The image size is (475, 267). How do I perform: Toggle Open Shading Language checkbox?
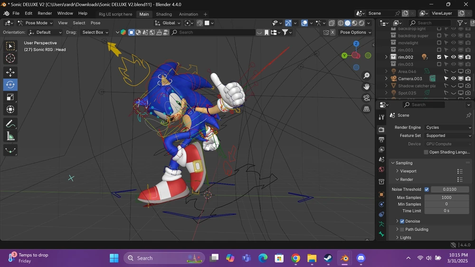click(426, 152)
